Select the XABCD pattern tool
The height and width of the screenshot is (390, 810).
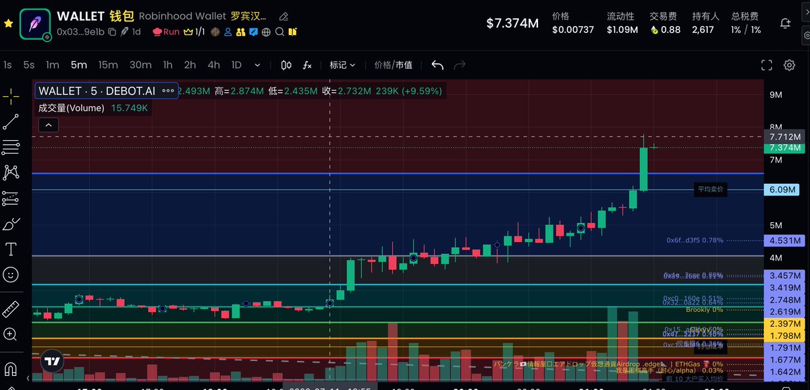(x=11, y=172)
